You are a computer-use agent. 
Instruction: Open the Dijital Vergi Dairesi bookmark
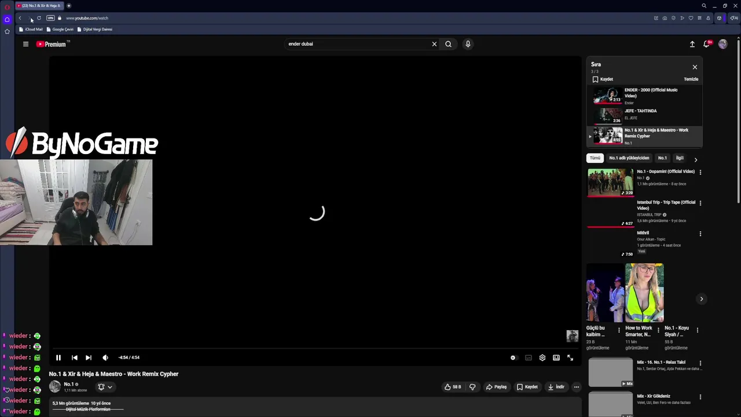tap(95, 30)
